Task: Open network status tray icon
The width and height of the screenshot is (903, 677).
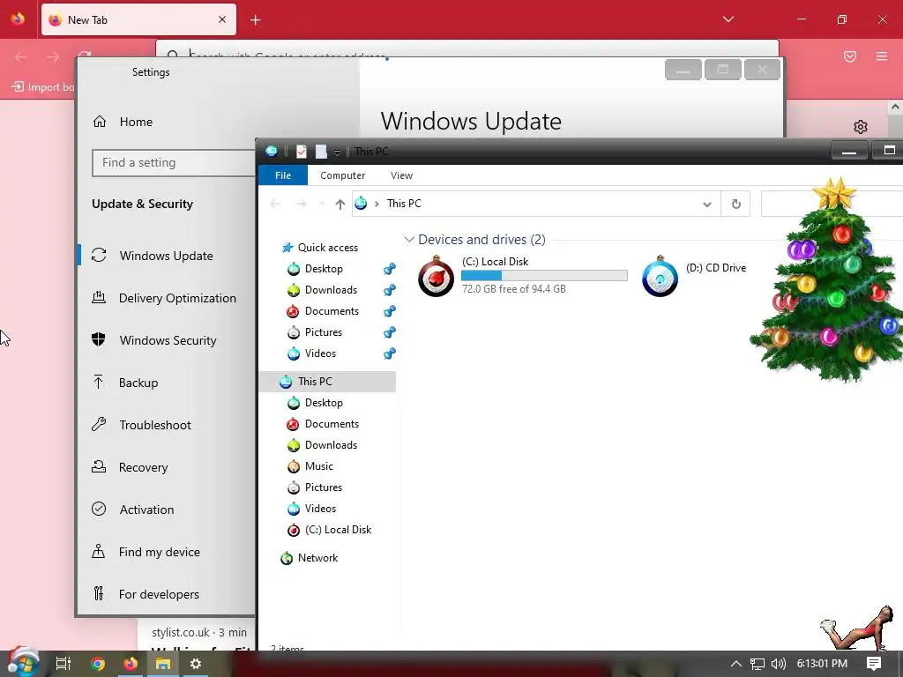Action: pos(757,664)
